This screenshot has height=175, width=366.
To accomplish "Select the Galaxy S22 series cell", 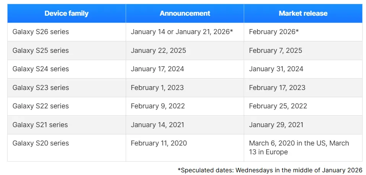I will pos(41,106).
